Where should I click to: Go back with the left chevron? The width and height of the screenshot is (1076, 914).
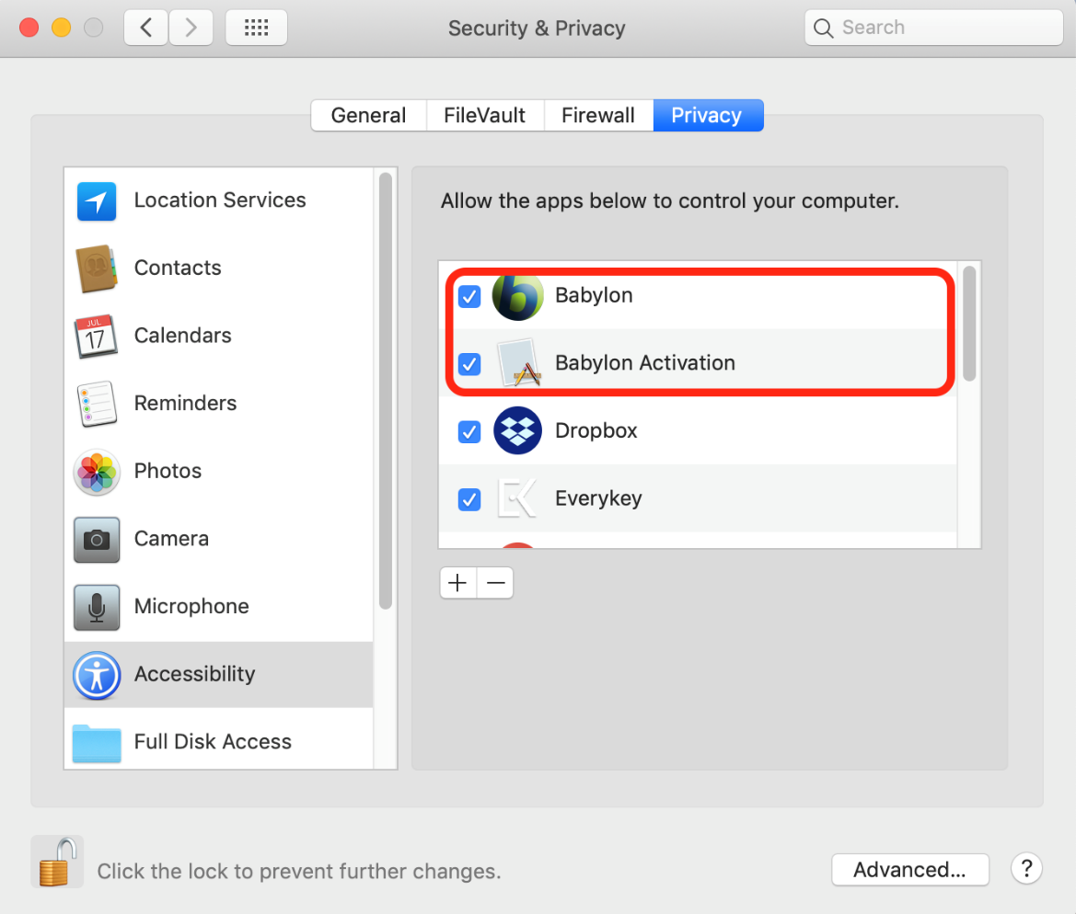coord(145,28)
